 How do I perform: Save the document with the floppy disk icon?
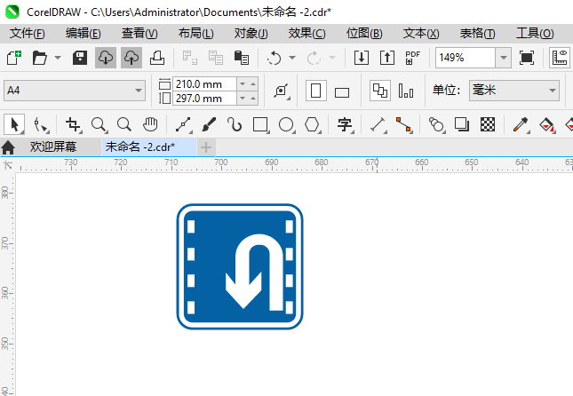(80, 58)
